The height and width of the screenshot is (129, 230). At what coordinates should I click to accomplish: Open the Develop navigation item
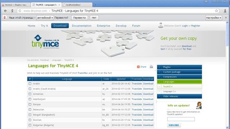pyautogui.click(x=121, y=26)
